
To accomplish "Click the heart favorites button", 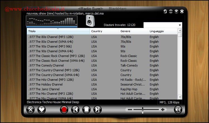I will [x=42, y=110].
